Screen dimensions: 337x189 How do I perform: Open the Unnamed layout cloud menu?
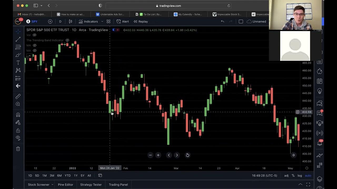pos(256,22)
